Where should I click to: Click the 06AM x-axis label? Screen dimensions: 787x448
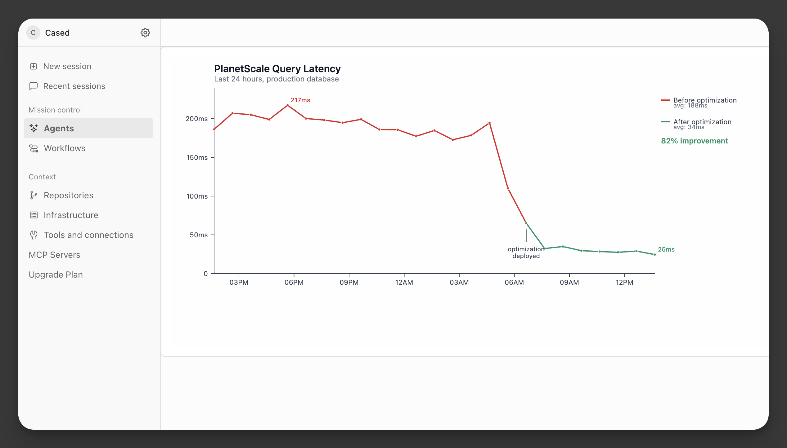[514, 283]
